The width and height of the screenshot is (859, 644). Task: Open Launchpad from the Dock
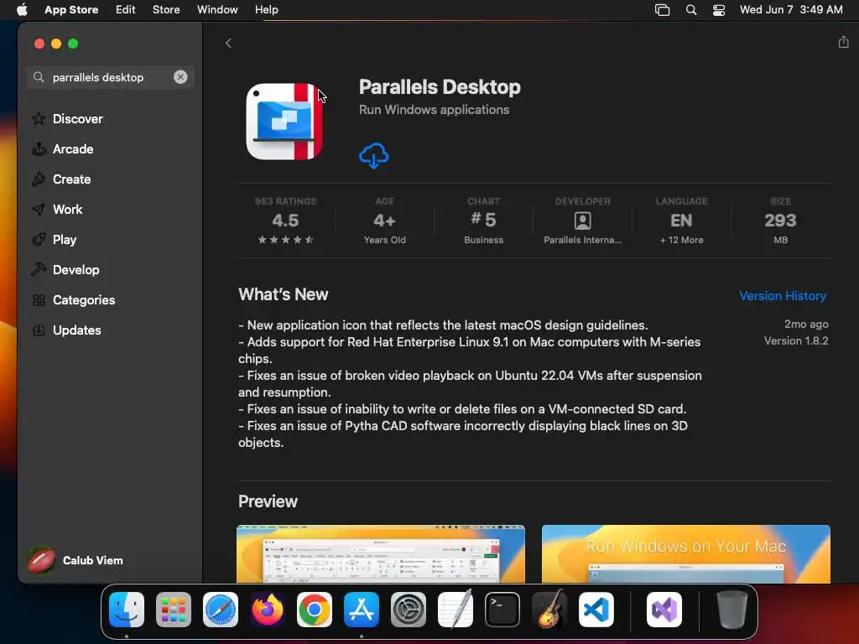(174, 610)
